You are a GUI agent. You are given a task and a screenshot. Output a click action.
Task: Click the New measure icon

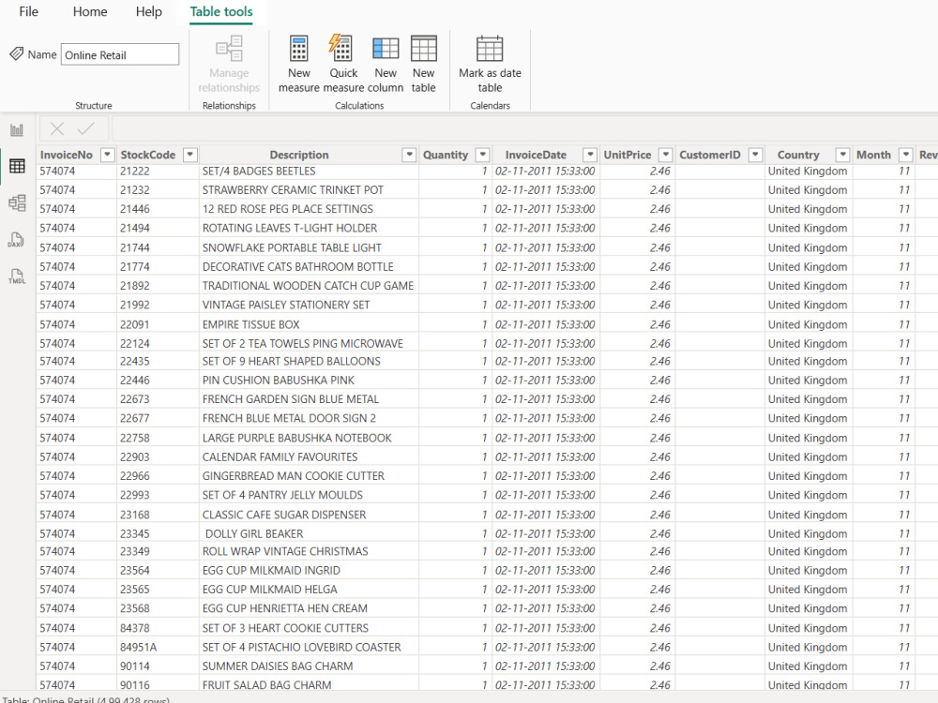(298, 49)
